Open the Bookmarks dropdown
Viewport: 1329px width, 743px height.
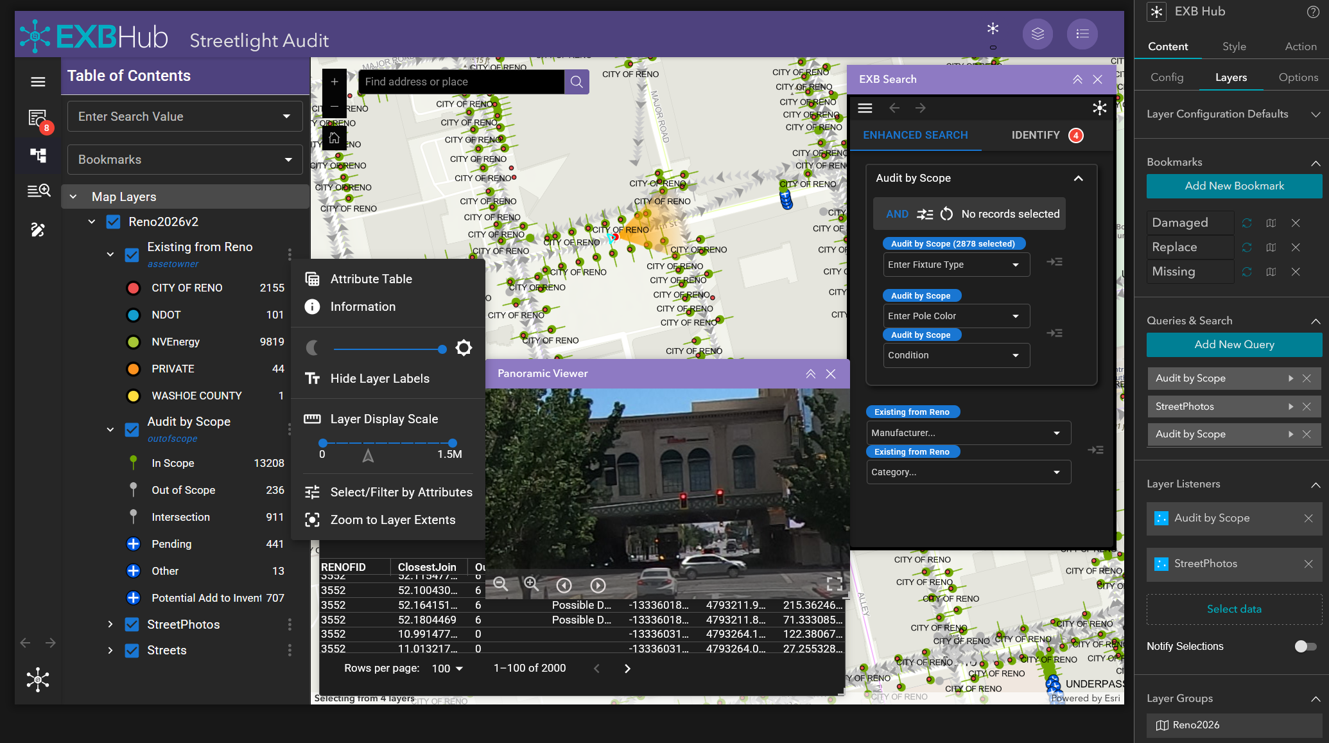(185, 159)
